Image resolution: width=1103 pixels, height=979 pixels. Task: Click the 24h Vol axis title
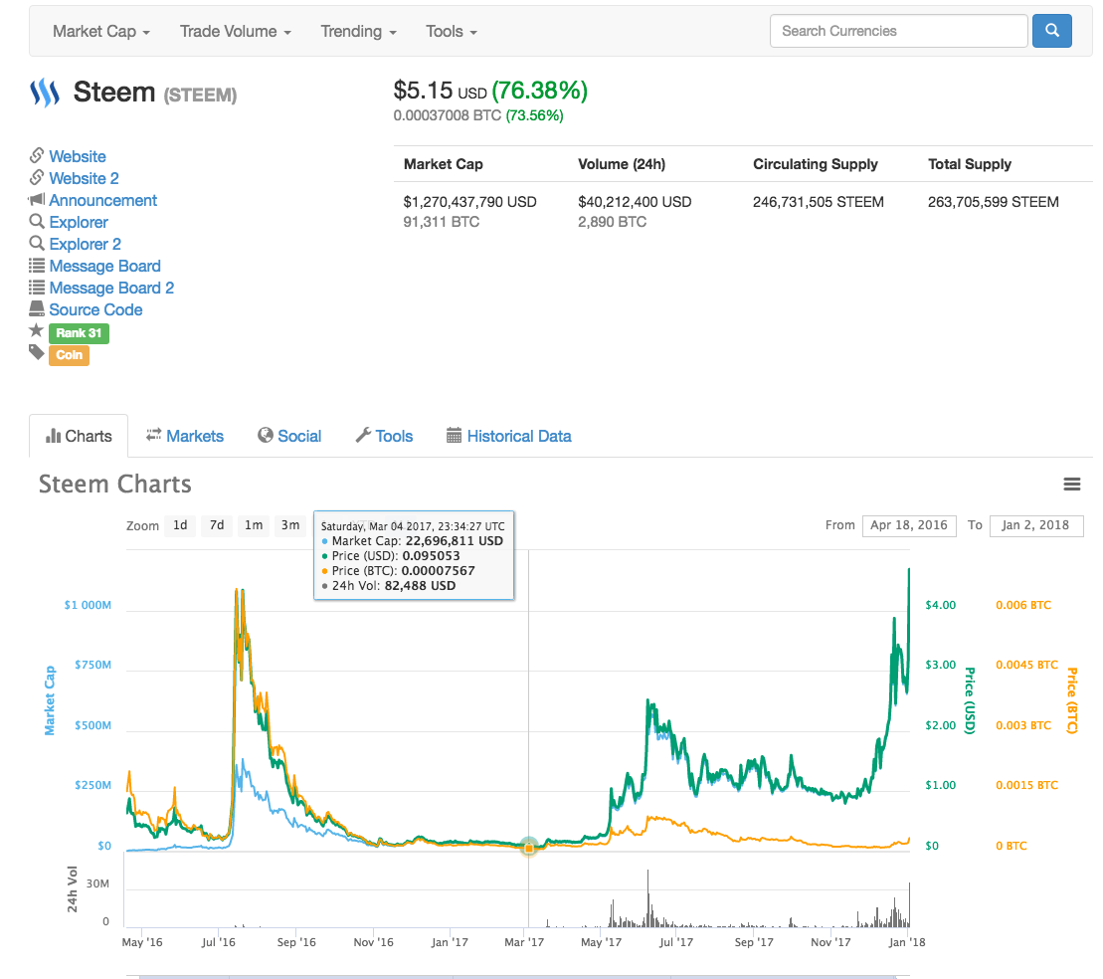[x=73, y=888]
